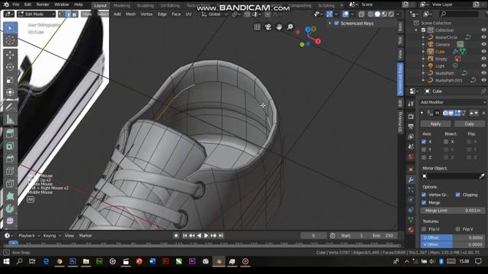Enable vertex select mode

pos(62,14)
